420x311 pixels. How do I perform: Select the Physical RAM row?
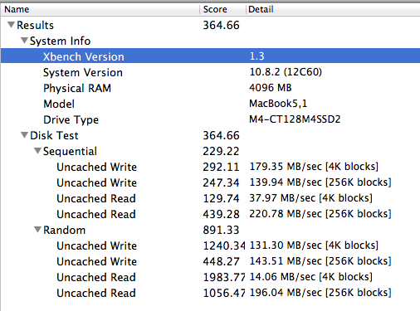point(210,88)
